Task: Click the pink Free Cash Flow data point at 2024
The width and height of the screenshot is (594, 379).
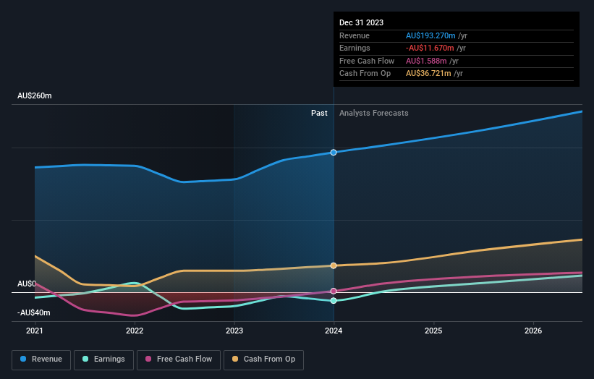Action: point(334,291)
